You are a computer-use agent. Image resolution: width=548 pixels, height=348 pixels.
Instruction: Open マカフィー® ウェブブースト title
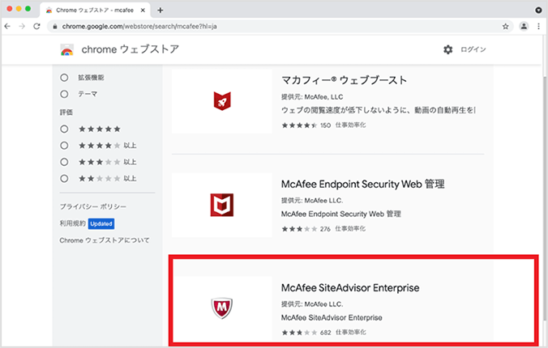(x=345, y=80)
